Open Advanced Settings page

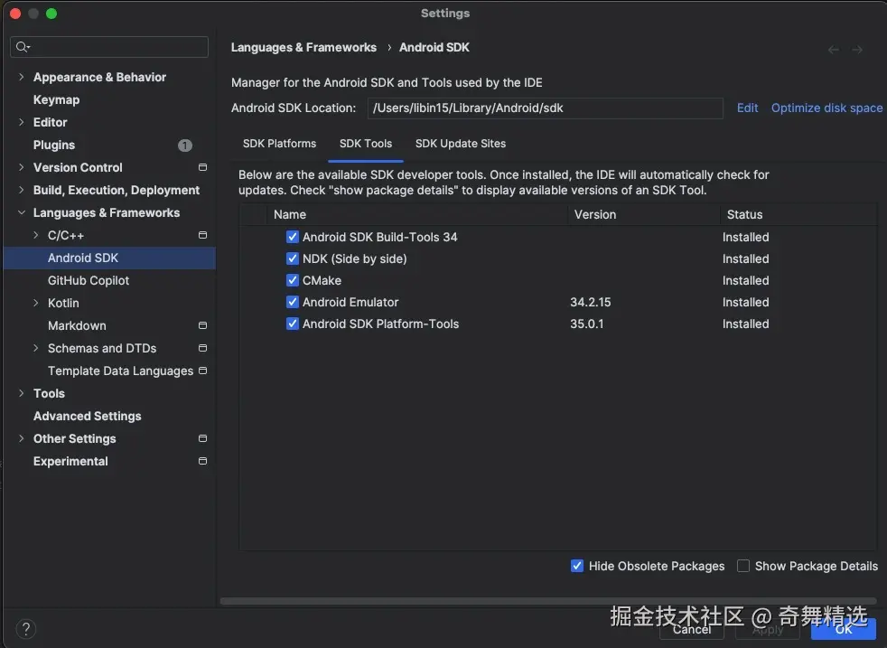[87, 416]
